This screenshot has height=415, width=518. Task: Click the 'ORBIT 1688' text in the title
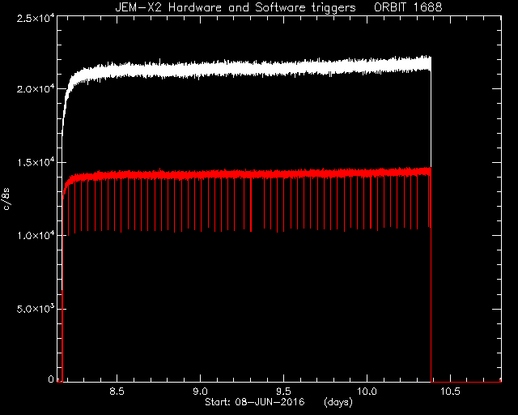pos(408,7)
